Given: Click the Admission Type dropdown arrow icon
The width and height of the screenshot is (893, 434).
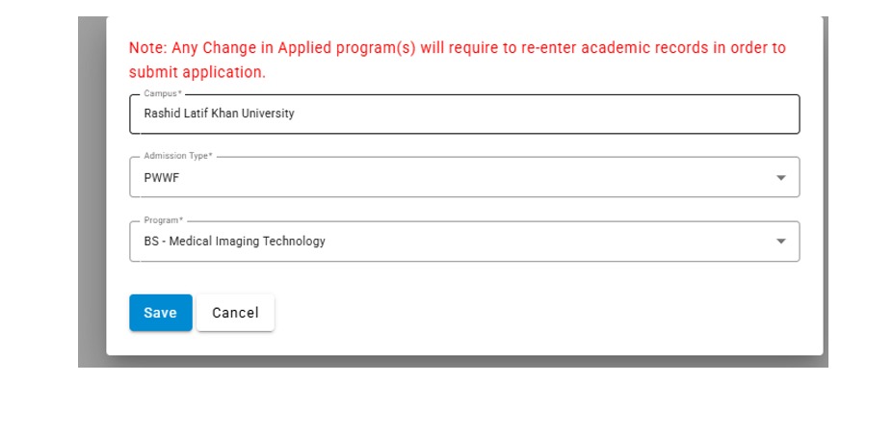Looking at the screenshot, I should point(781,178).
